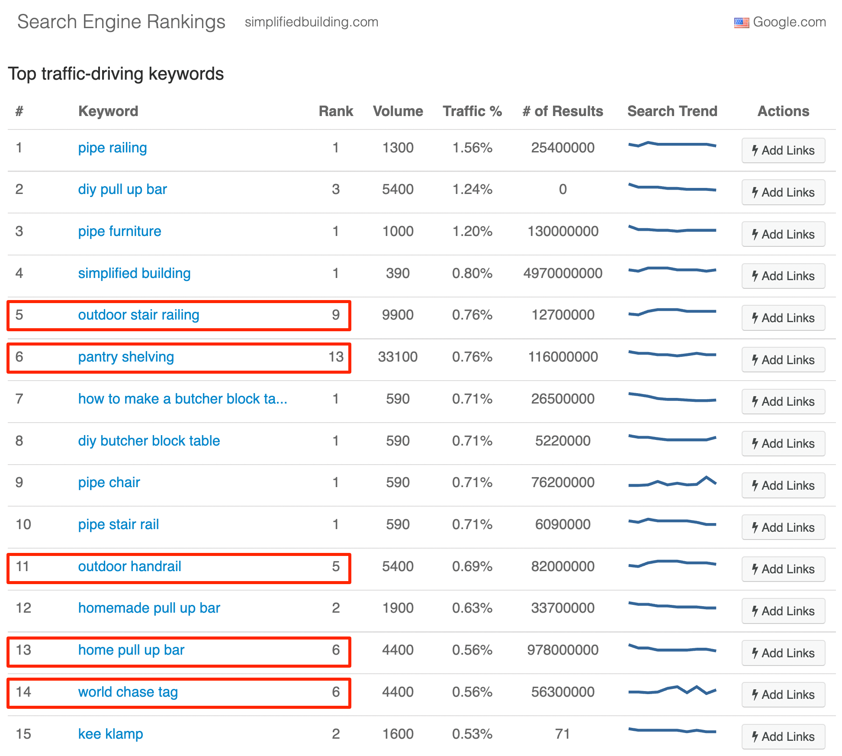The height and width of the screenshot is (756, 842).
Task: Open the "simplified building" keyword link
Action: pyautogui.click(x=134, y=273)
